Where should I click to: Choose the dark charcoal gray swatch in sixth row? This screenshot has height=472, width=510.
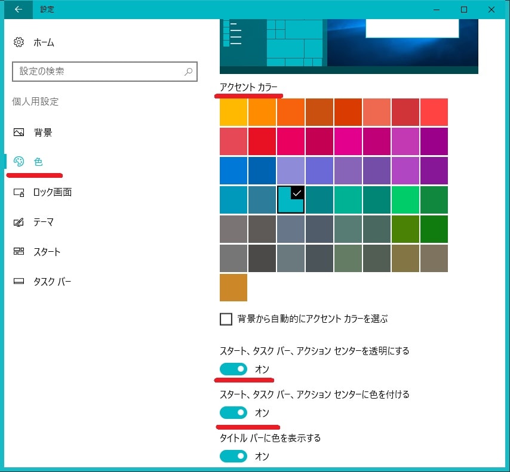tap(262, 258)
